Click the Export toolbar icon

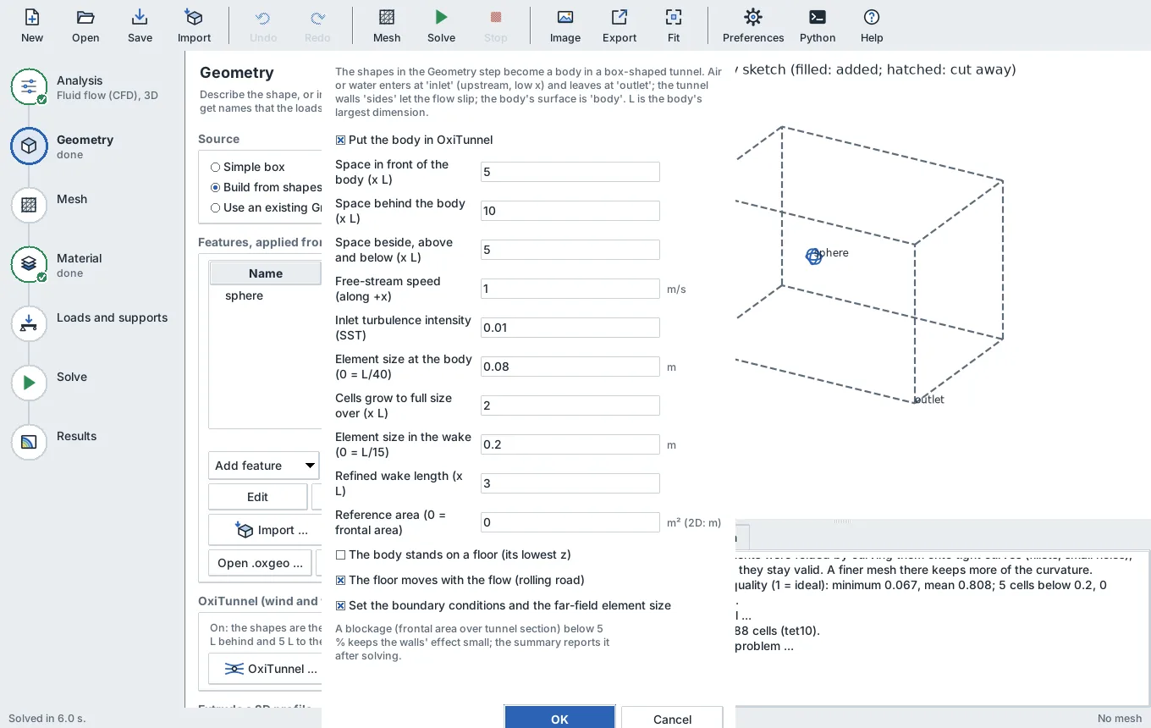click(x=620, y=25)
